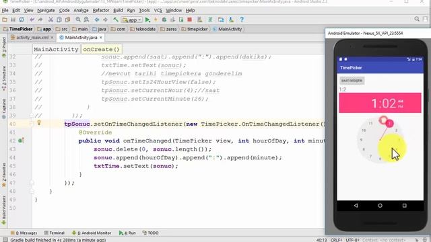Open the Edit menu
This screenshot has height=242, width=431.
click(x=16, y=10)
